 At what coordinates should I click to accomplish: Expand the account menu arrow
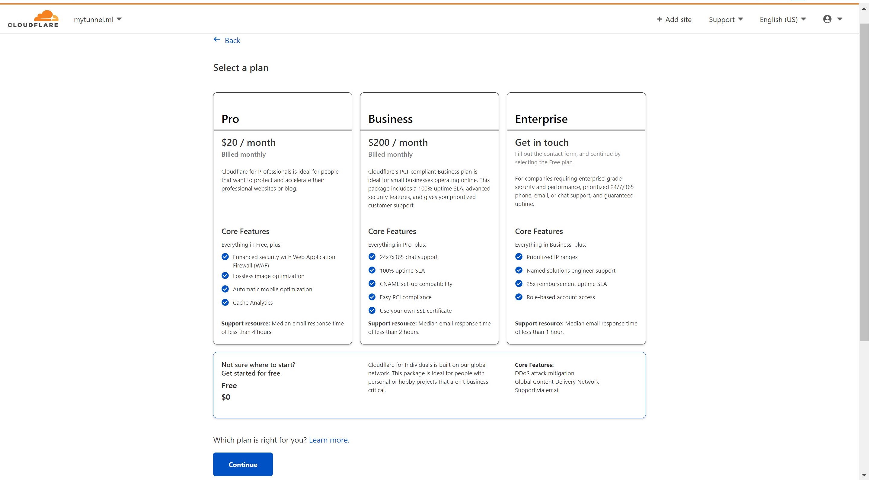tap(840, 19)
